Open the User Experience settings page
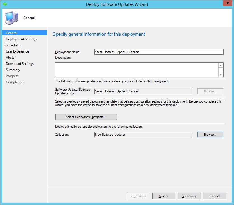 tap(17, 51)
